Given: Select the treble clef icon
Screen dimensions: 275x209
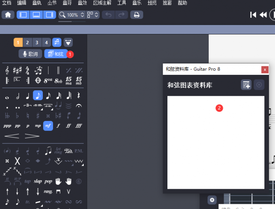Looking at the screenshot, I should pos(7,70).
